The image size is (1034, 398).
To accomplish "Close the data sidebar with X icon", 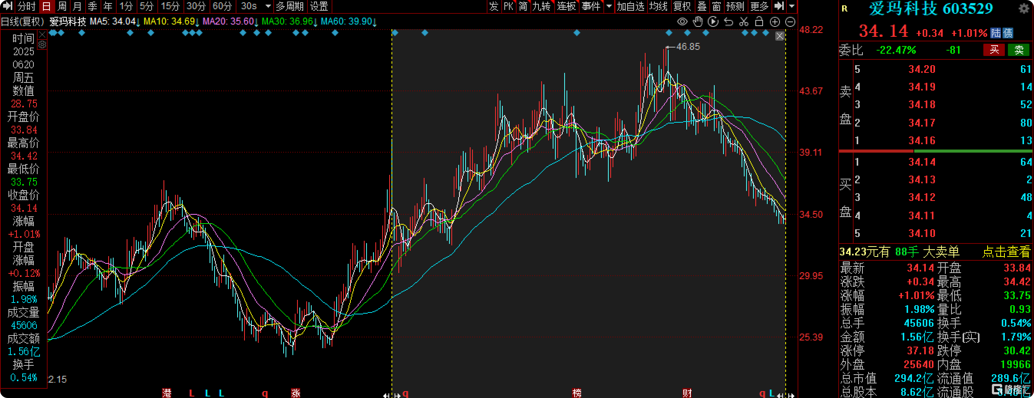I will [42, 35].
